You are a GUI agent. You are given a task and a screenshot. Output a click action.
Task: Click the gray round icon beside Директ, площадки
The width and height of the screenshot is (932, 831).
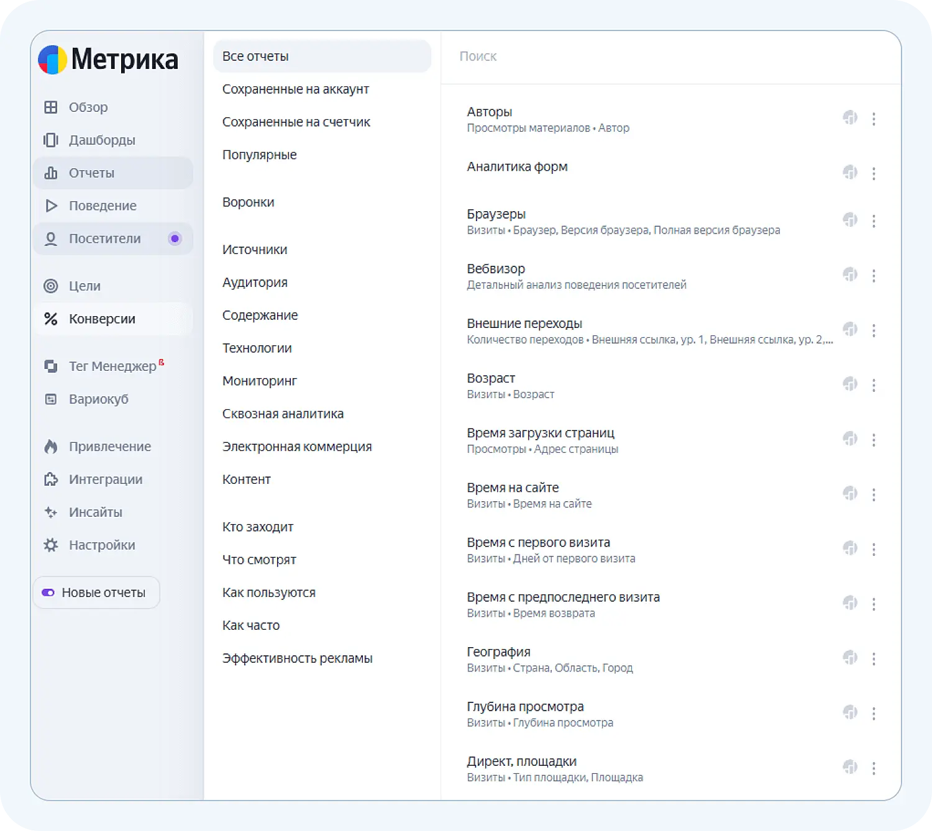point(850,767)
